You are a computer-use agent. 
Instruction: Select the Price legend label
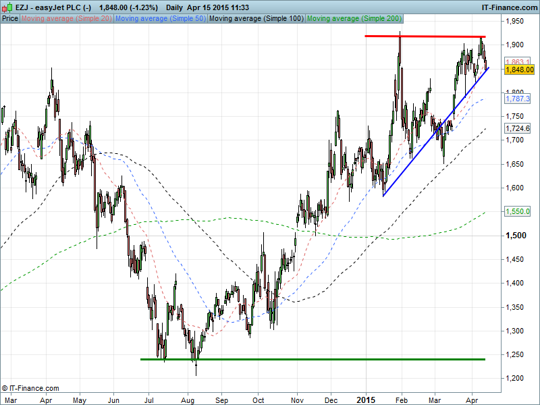10,18
